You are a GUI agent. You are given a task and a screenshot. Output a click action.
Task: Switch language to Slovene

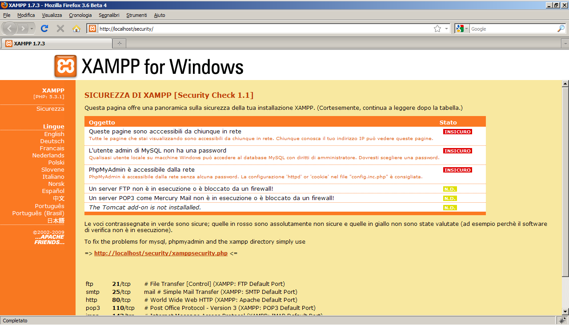point(53,169)
